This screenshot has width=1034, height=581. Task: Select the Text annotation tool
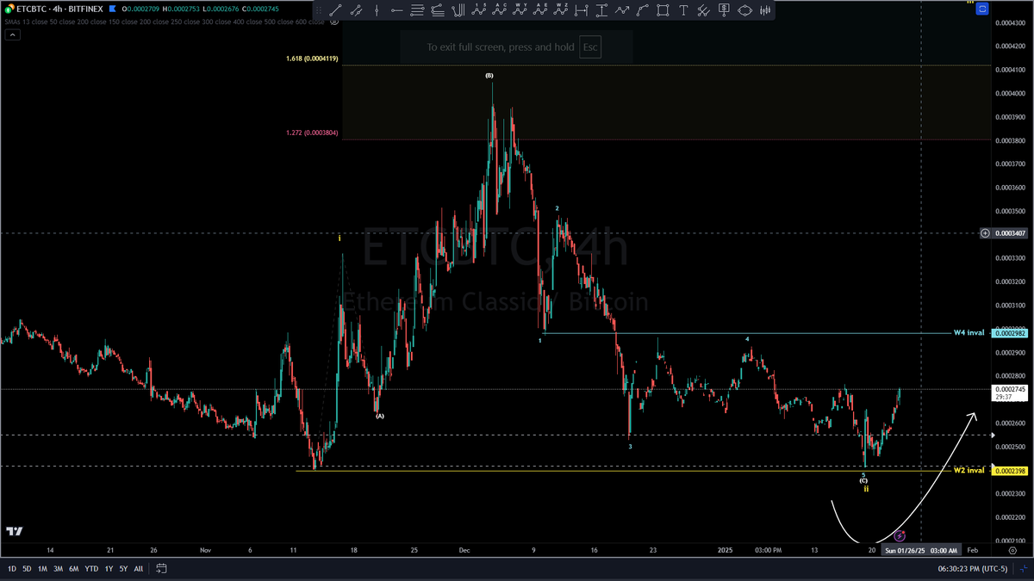pos(683,10)
